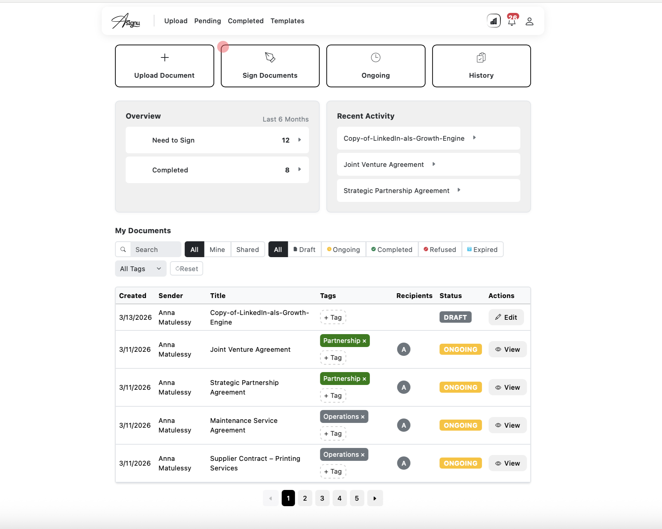Click the Asignu logo
The image size is (662, 529).
pos(126,21)
